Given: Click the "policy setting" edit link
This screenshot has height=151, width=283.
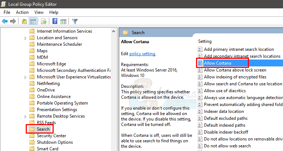Looking at the screenshot, I should (x=142, y=54).
